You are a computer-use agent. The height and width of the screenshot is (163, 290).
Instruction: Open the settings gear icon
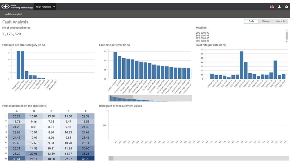click(x=286, y=7)
